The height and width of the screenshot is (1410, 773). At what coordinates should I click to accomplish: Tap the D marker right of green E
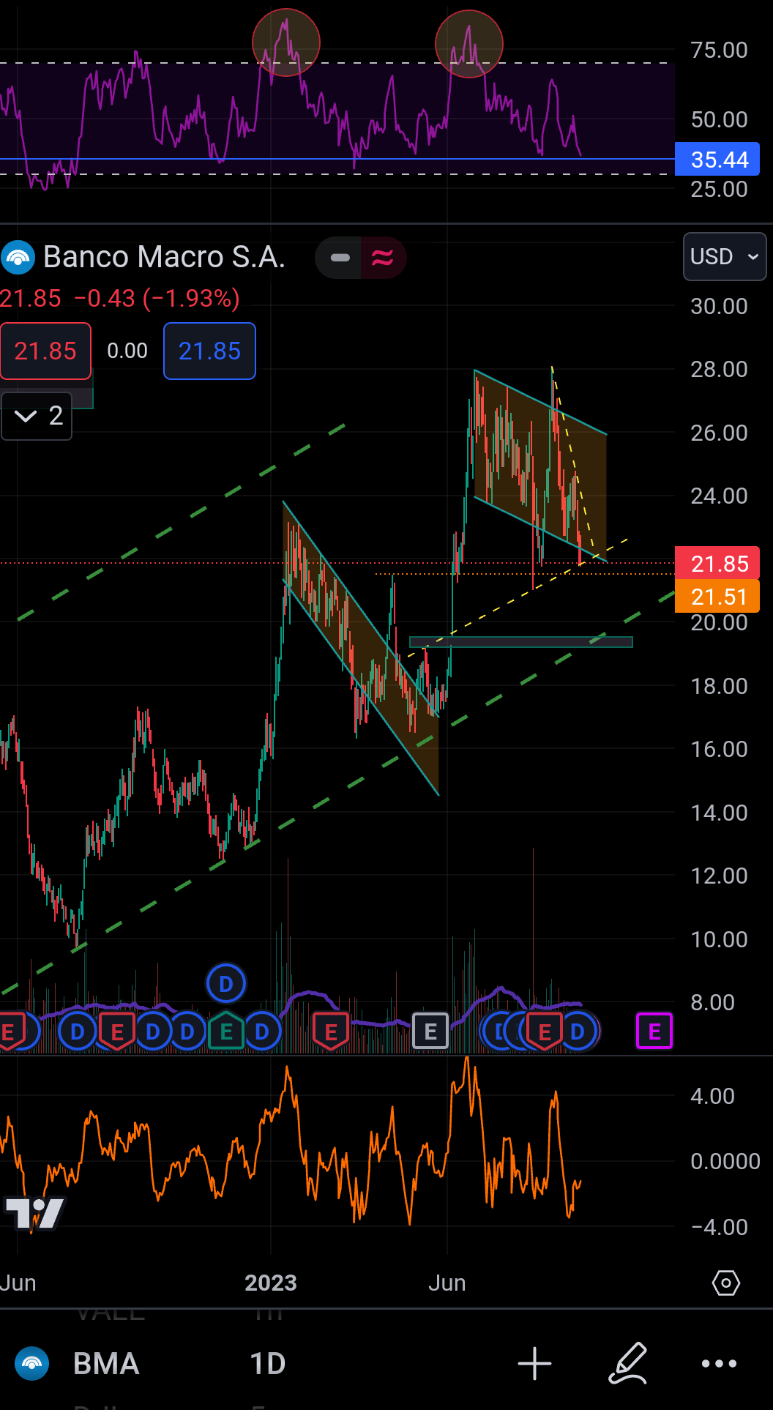pyautogui.click(x=262, y=1032)
